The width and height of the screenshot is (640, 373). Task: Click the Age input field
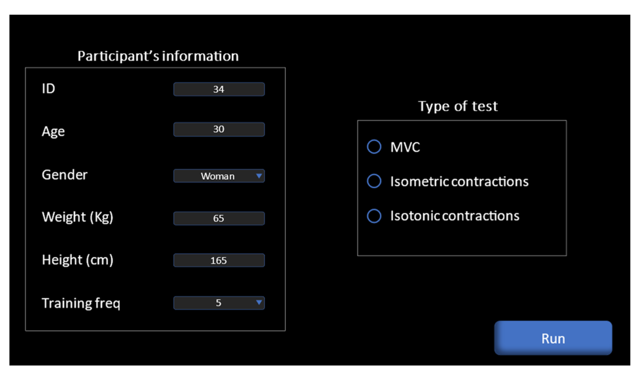pos(219,129)
